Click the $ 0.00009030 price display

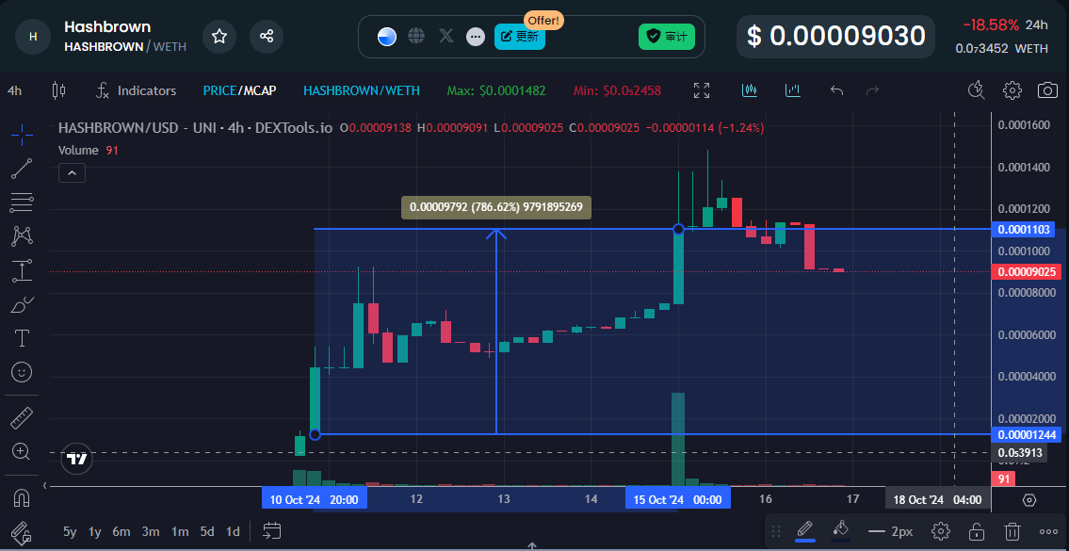835,36
